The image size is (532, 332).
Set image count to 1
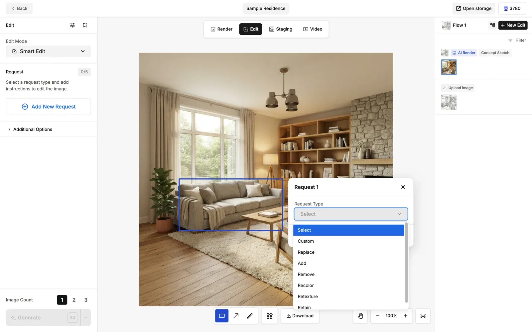(x=62, y=300)
